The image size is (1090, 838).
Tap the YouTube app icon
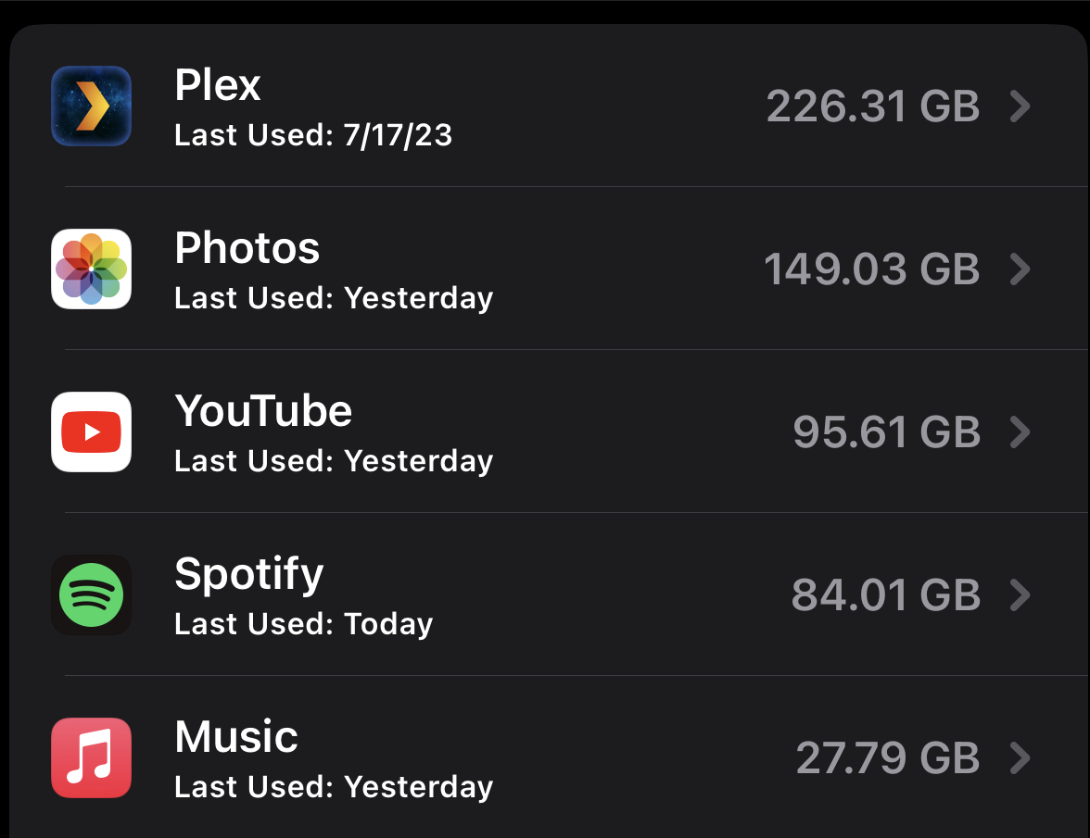(x=91, y=432)
